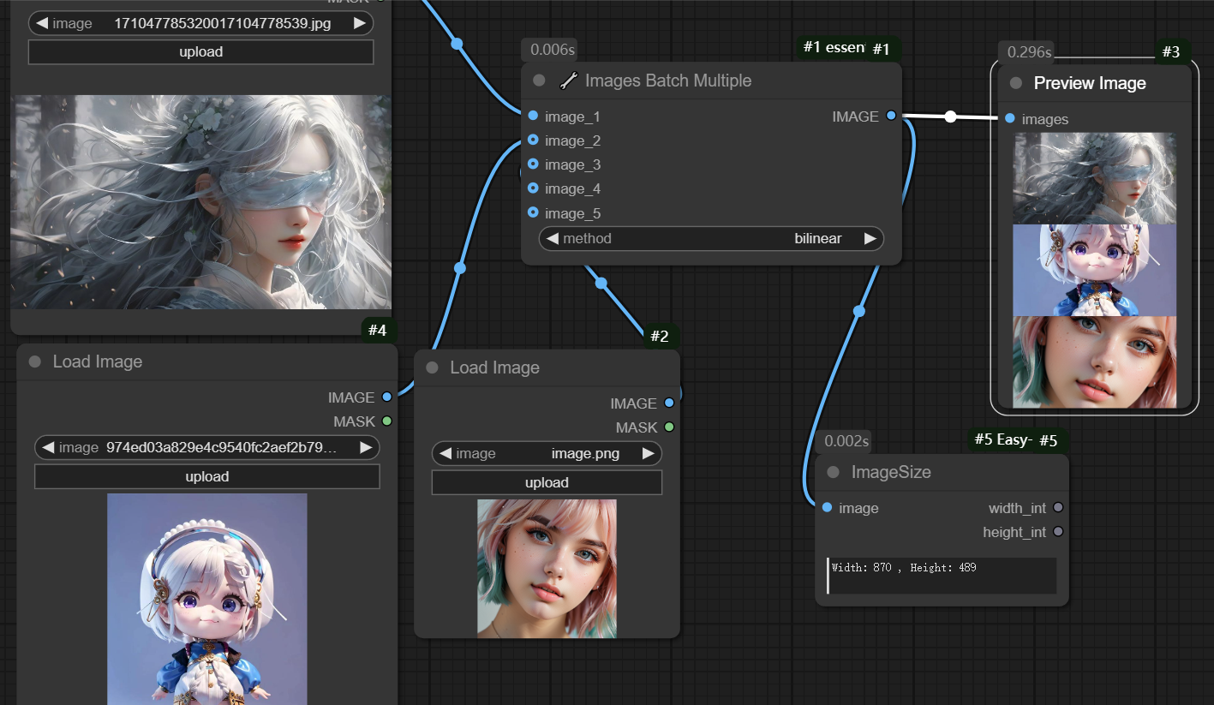
Task: Click the images input socket on Preview Image
Action: [x=1010, y=118]
